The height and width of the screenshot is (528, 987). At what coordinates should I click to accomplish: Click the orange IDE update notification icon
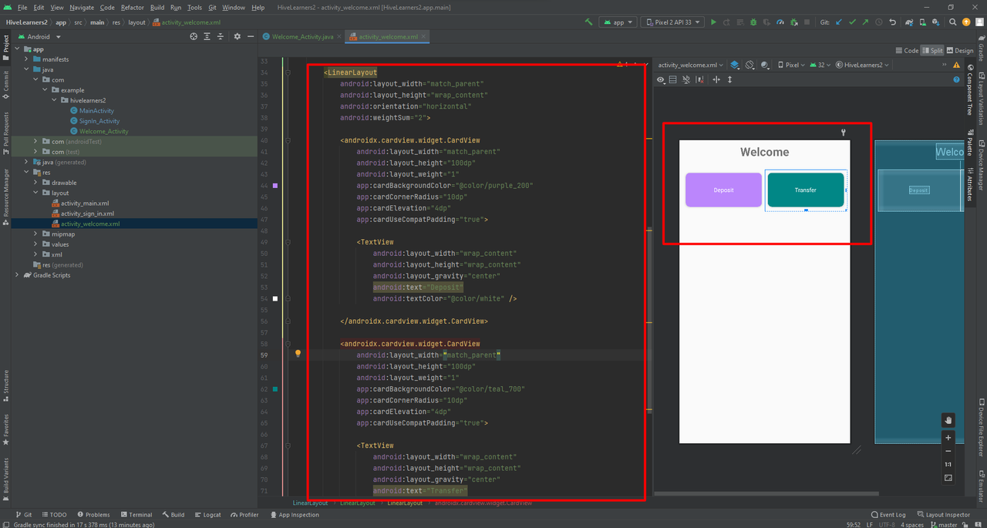point(966,22)
